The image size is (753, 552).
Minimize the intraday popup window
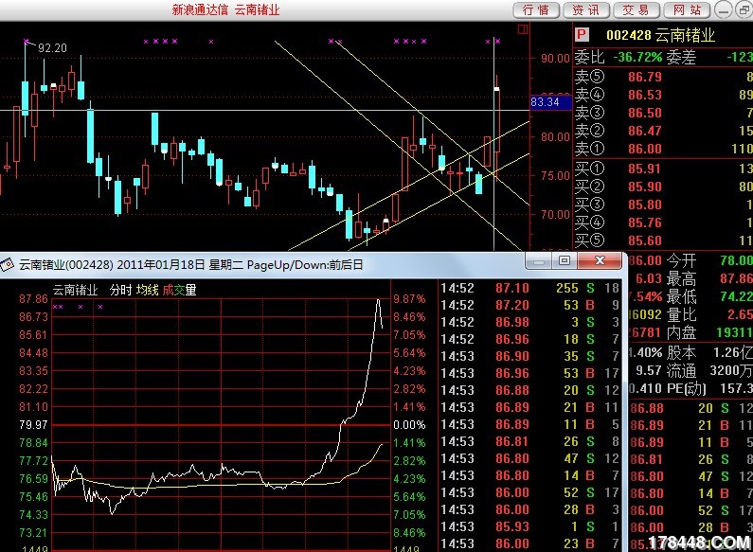[538, 260]
